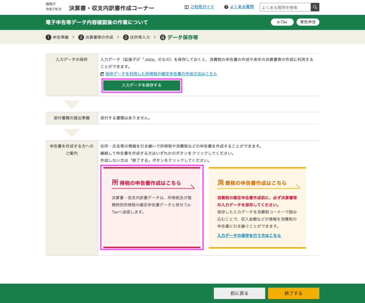Go to step 2 決算書等の作成
The width and height of the screenshot is (365, 303).
(x=96, y=37)
